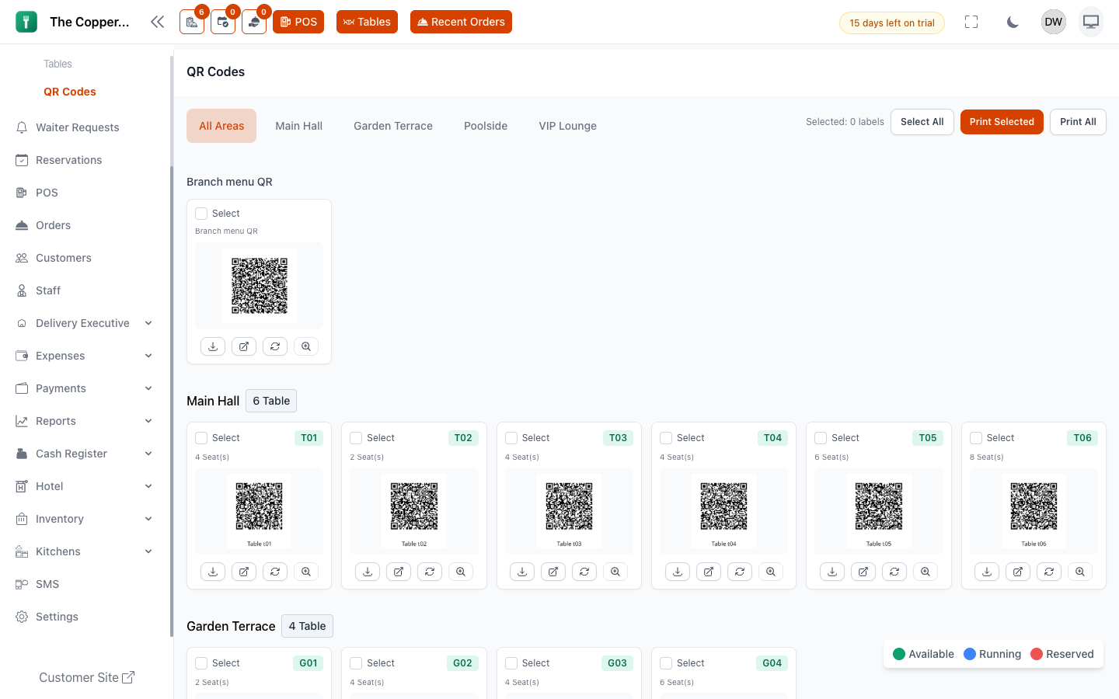Switch to Main Hall area tab
The width and height of the screenshot is (1119, 699).
tap(298, 126)
